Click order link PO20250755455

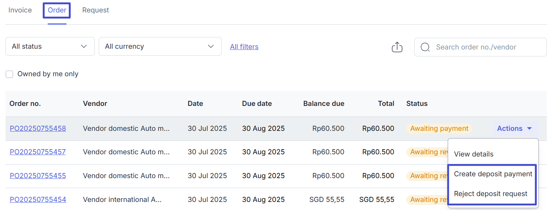point(38,176)
